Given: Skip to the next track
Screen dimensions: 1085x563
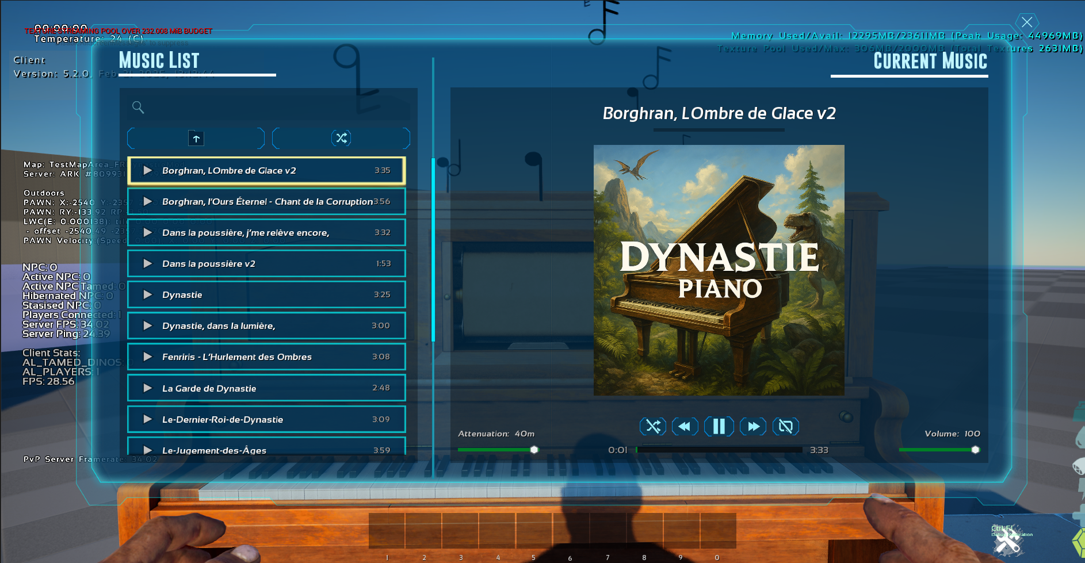Looking at the screenshot, I should [752, 426].
